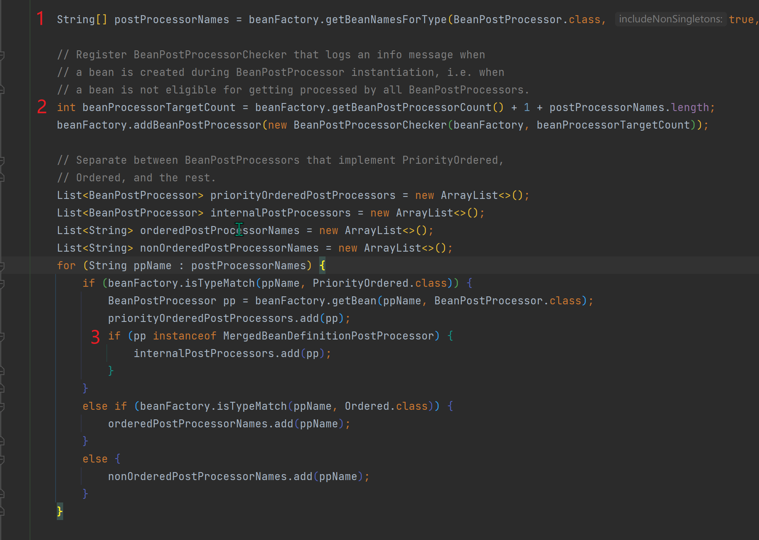Click the 'length' field after postProcessorNames

pyautogui.click(x=690, y=107)
